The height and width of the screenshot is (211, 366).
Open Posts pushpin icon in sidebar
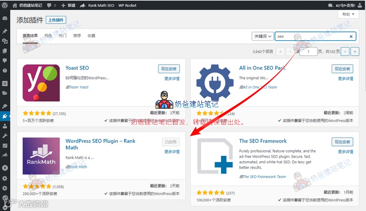pyautogui.click(x=5, y=31)
